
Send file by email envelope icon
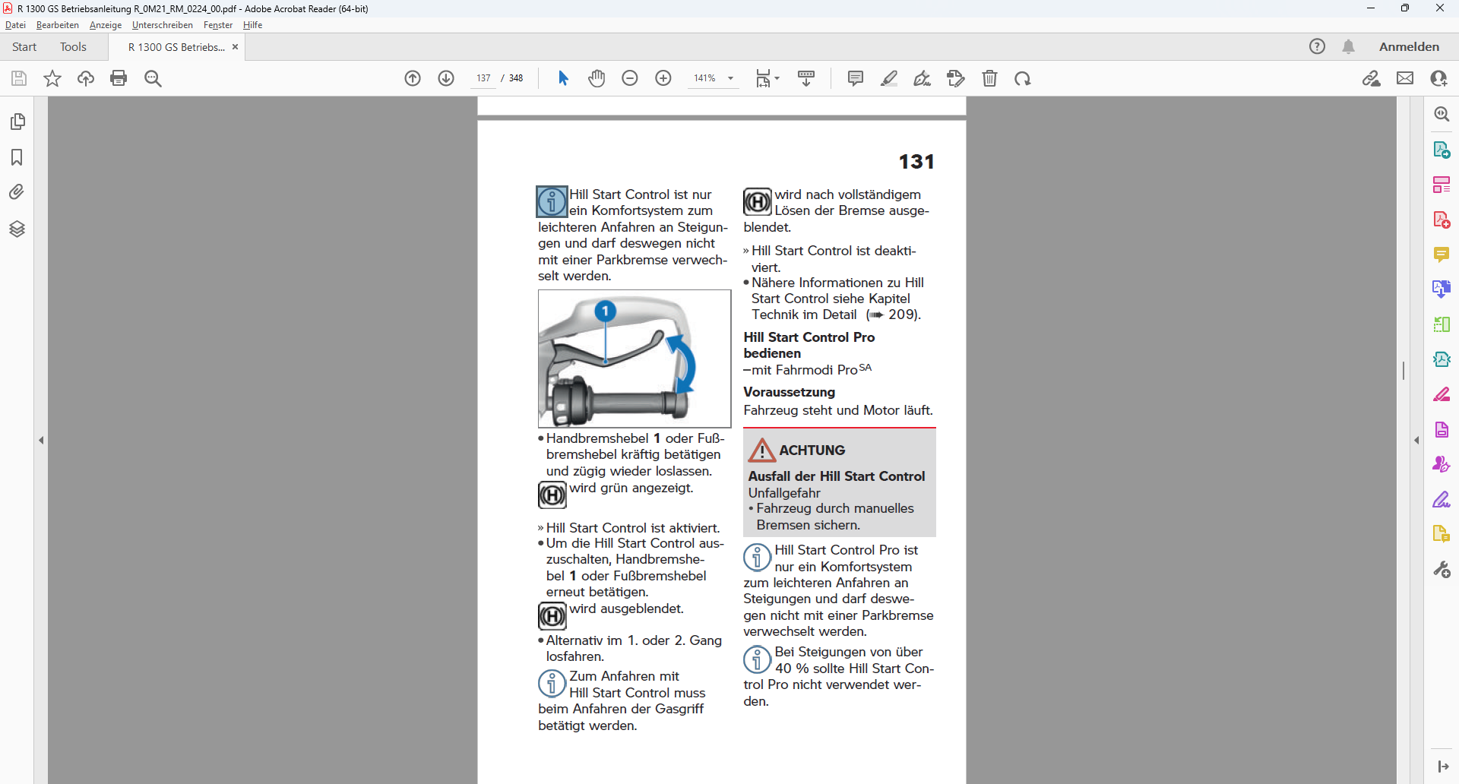point(1405,78)
